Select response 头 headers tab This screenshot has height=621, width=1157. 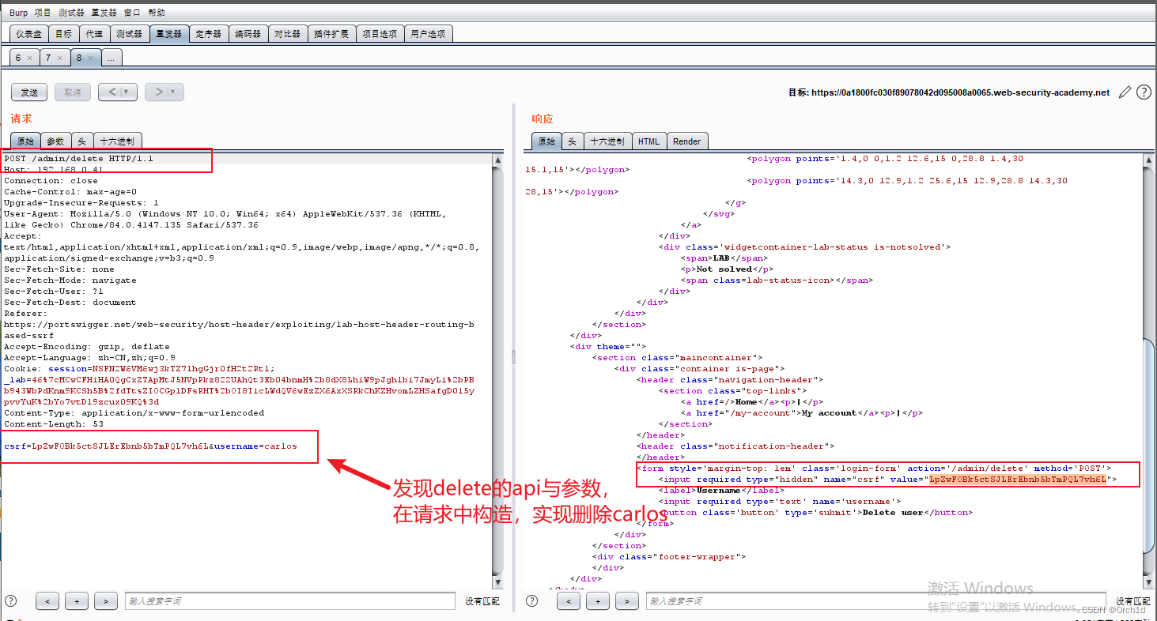(x=573, y=141)
